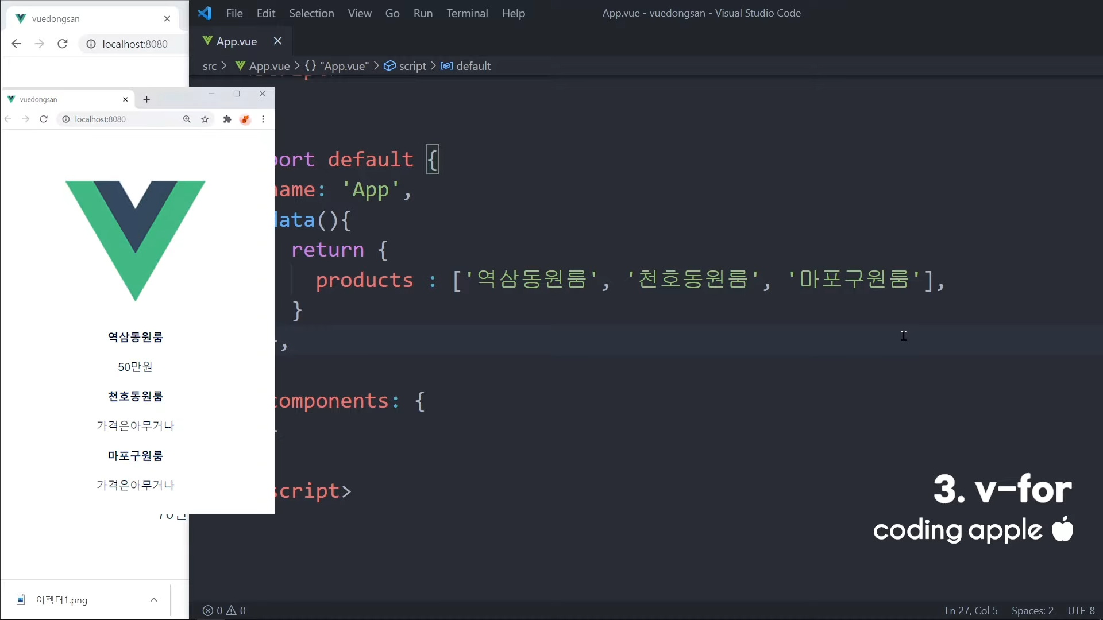Open the browser's three-dot menu
Image resolution: width=1103 pixels, height=620 pixels.
[263, 119]
